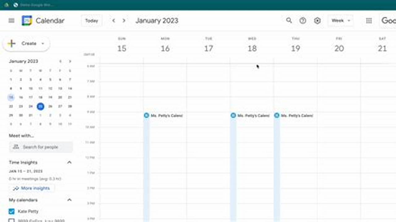Collapse the My calendars section
This screenshot has width=396, height=222.
click(x=70, y=200)
